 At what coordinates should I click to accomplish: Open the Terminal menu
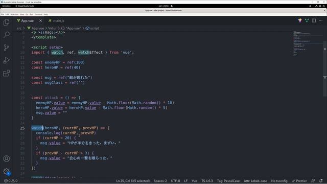click(x=38, y=14)
